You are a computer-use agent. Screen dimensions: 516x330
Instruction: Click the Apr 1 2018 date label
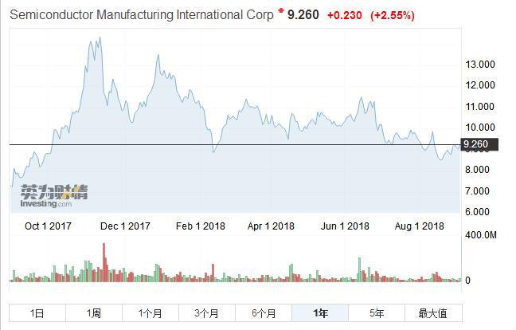coord(271,226)
